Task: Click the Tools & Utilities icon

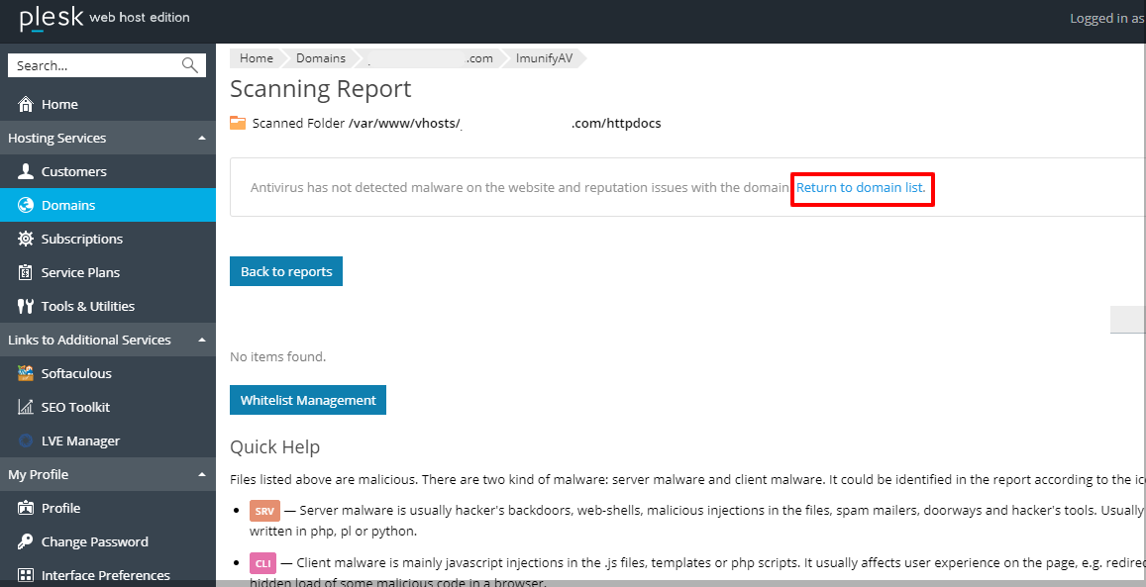Action: click(x=26, y=306)
